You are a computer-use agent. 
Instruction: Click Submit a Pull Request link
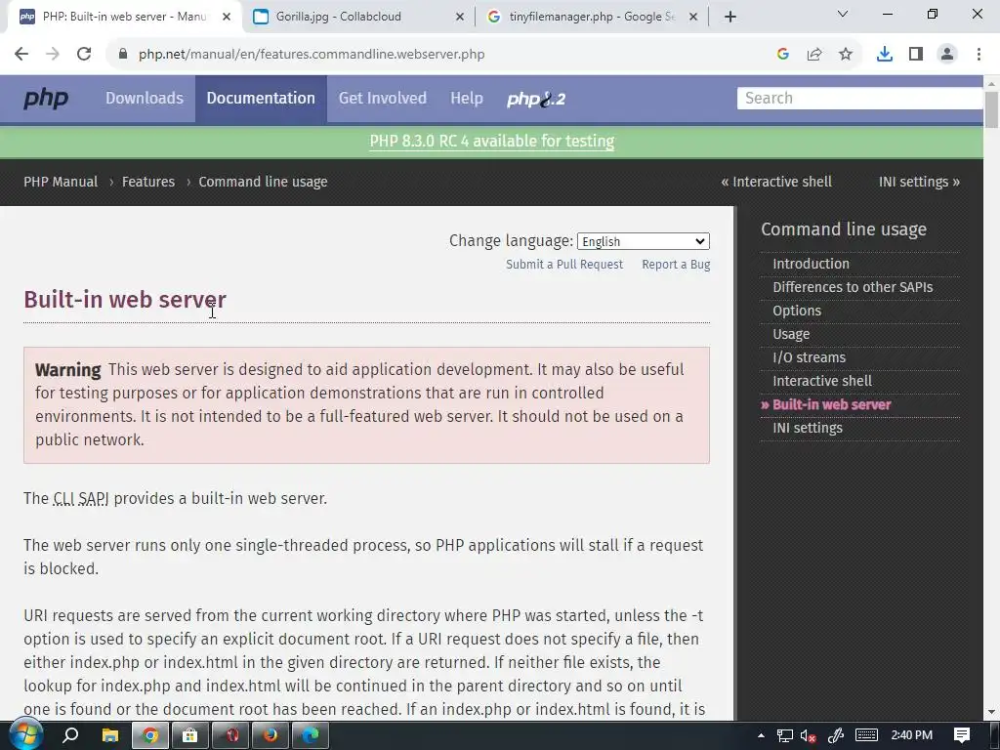(x=564, y=264)
